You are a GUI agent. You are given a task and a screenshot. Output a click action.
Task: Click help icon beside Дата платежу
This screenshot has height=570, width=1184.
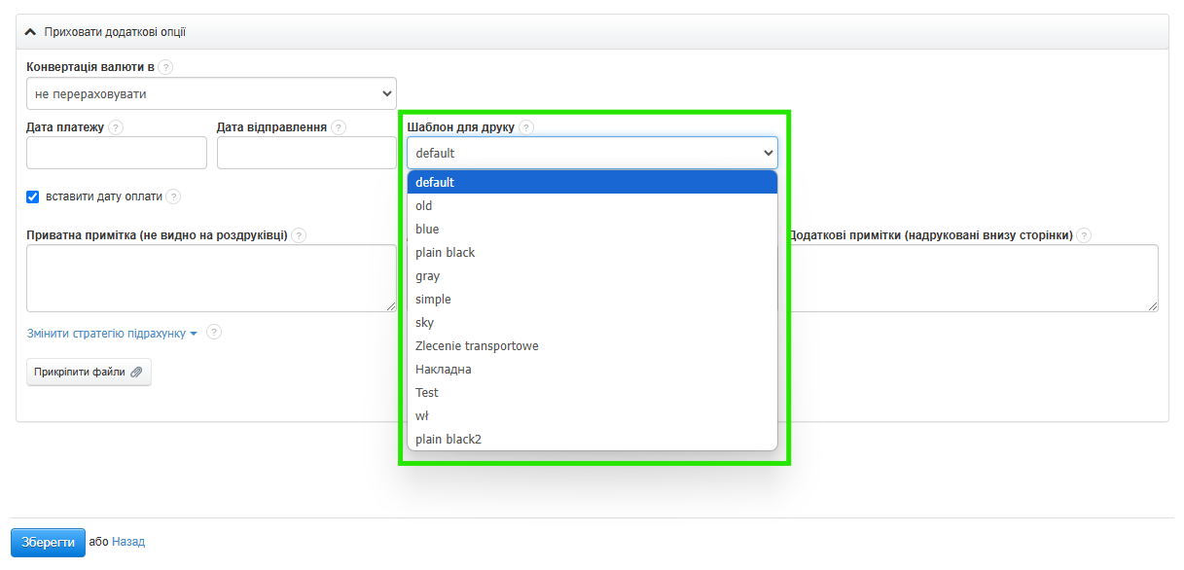(116, 127)
